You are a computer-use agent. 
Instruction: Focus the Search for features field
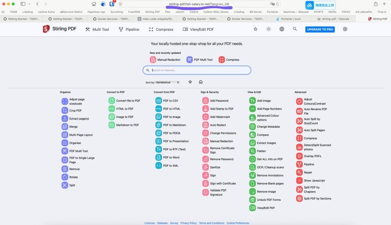pos(197,70)
